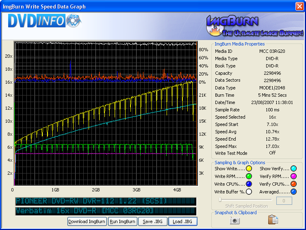This screenshot has height=230, width=306.
Task: Click the Snapshot & Clipboard heading
Action: click(236, 213)
